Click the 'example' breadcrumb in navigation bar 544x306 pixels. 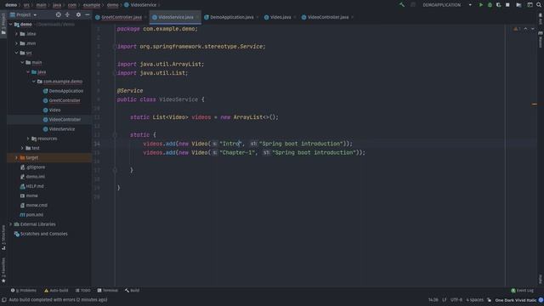(92, 5)
